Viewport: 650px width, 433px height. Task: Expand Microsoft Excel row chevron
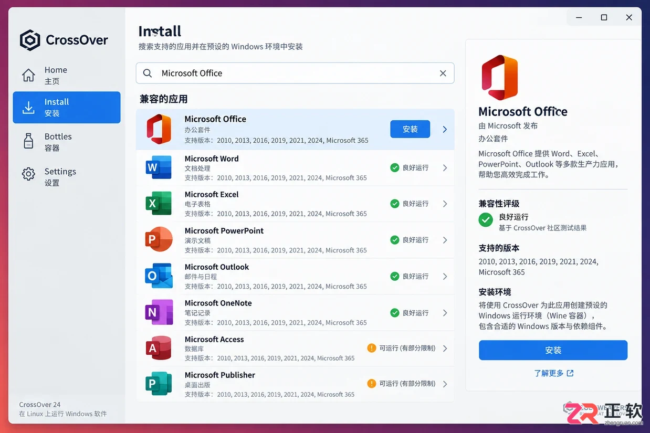click(445, 204)
